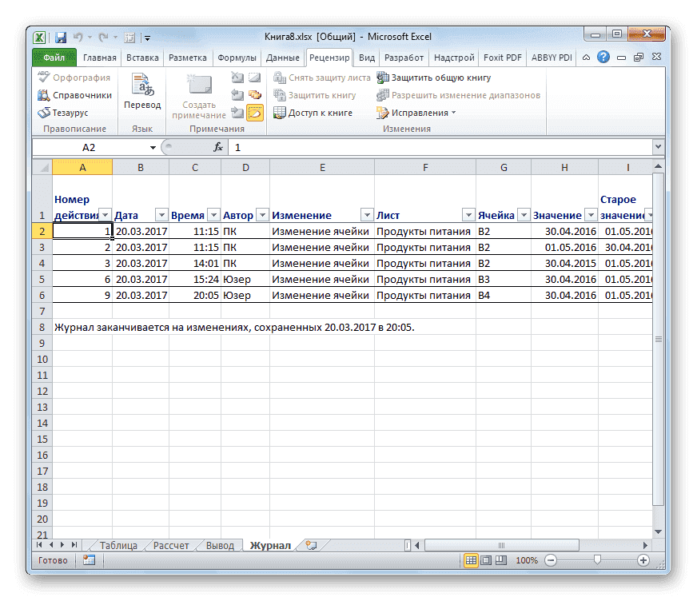The height and width of the screenshot is (601, 697).
Task: Click Защитить общую книгу
Action: coord(435,78)
